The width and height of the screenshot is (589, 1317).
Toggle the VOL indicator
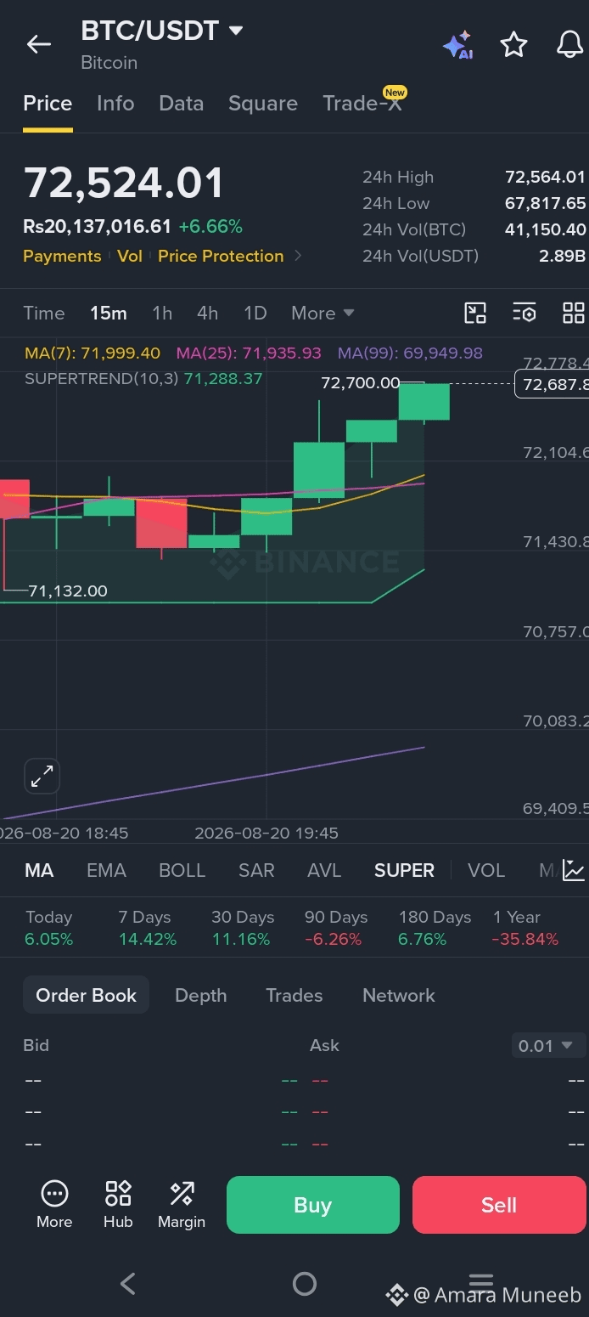486,870
